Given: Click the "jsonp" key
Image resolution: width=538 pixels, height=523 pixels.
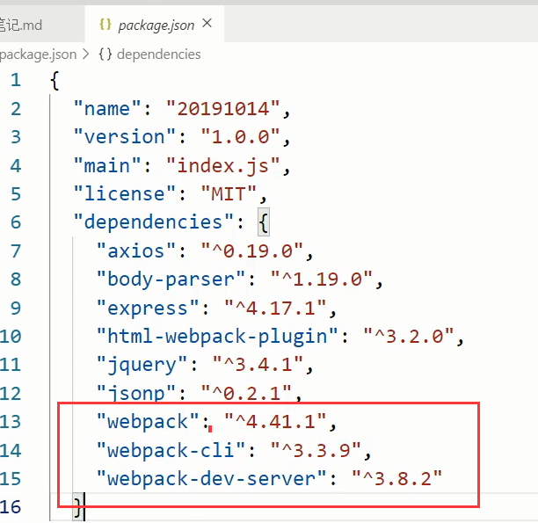Looking at the screenshot, I should (x=136, y=393).
